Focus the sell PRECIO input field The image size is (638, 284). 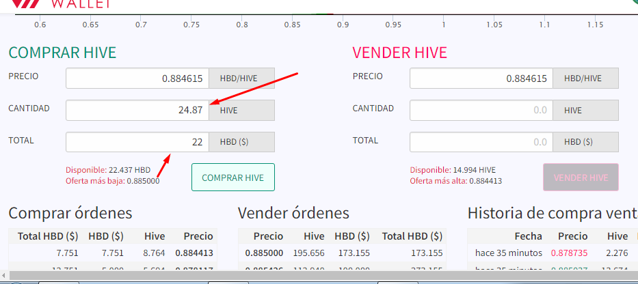click(x=481, y=78)
